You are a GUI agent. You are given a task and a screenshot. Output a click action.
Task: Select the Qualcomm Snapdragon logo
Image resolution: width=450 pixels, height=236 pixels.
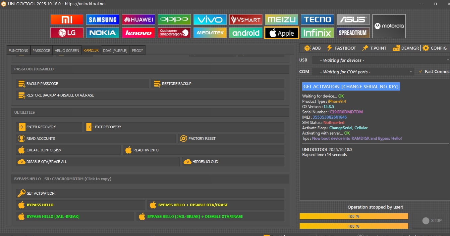[x=174, y=33]
